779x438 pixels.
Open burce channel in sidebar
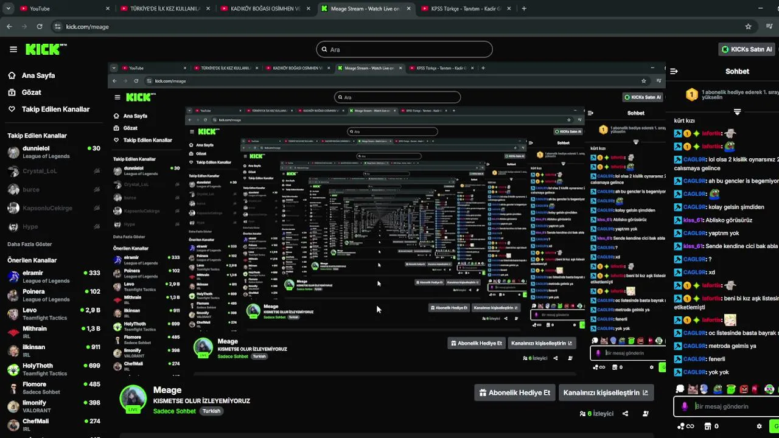coord(54,189)
